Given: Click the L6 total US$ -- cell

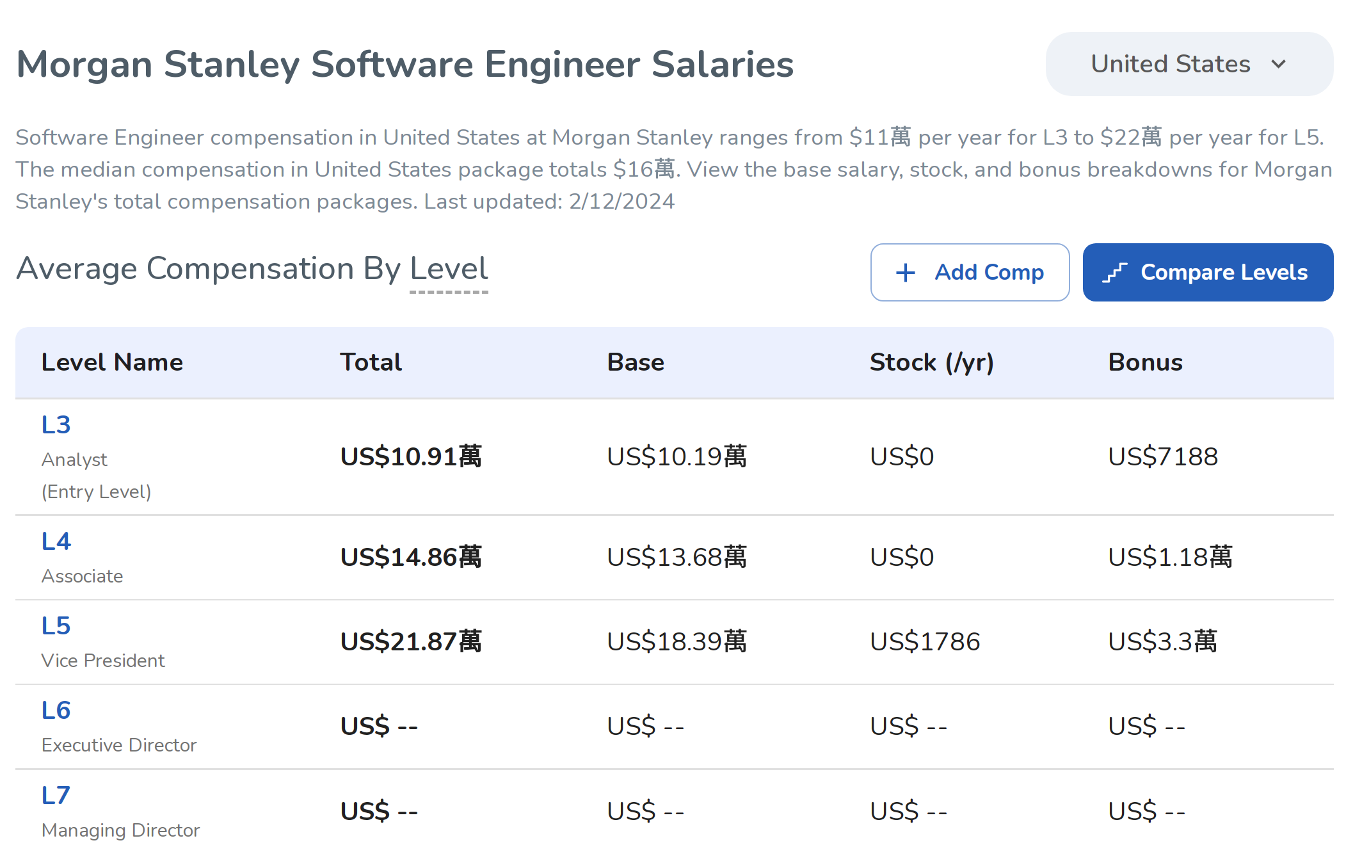Looking at the screenshot, I should tap(379, 727).
